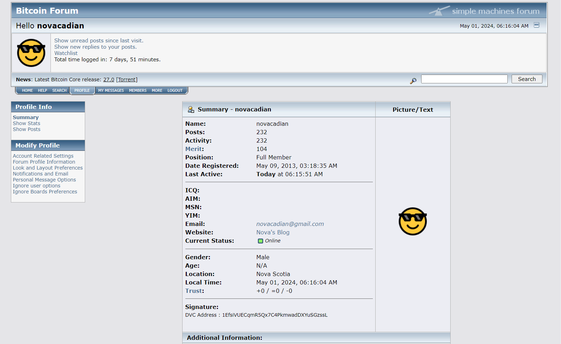Click the green Online status icon
The width and height of the screenshot is (561, 344).
pyautogui.click(x=260, y=241)
